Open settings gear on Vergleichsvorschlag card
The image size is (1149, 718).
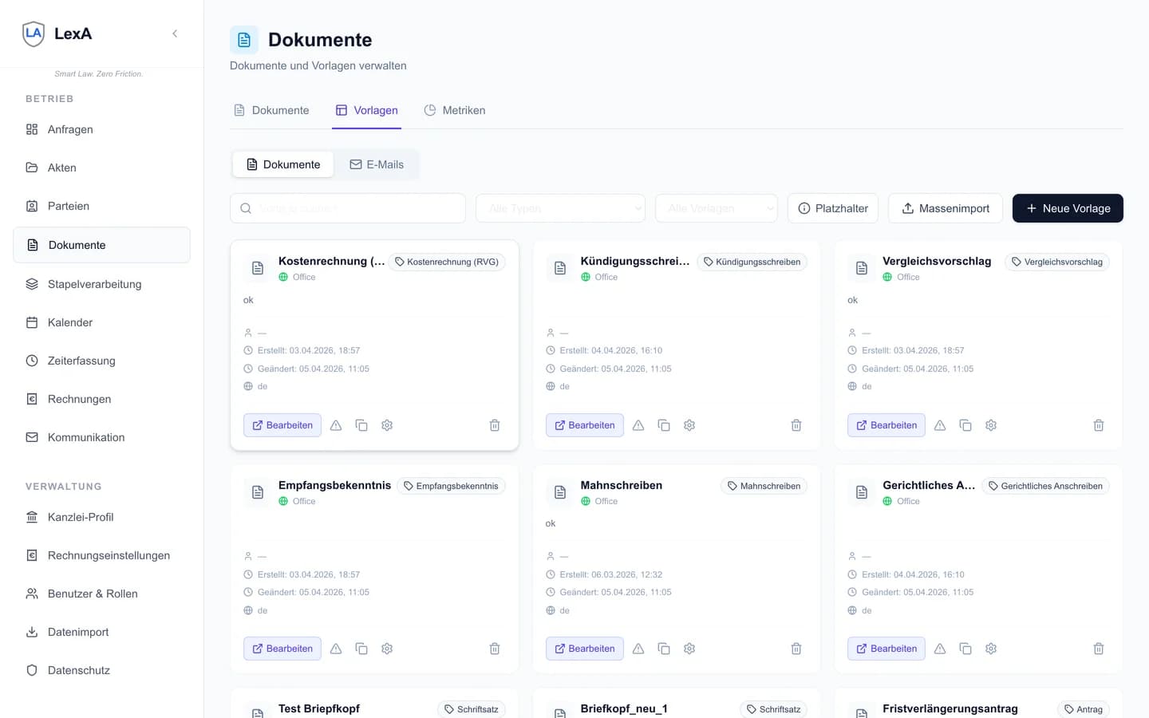click(991, 425)
